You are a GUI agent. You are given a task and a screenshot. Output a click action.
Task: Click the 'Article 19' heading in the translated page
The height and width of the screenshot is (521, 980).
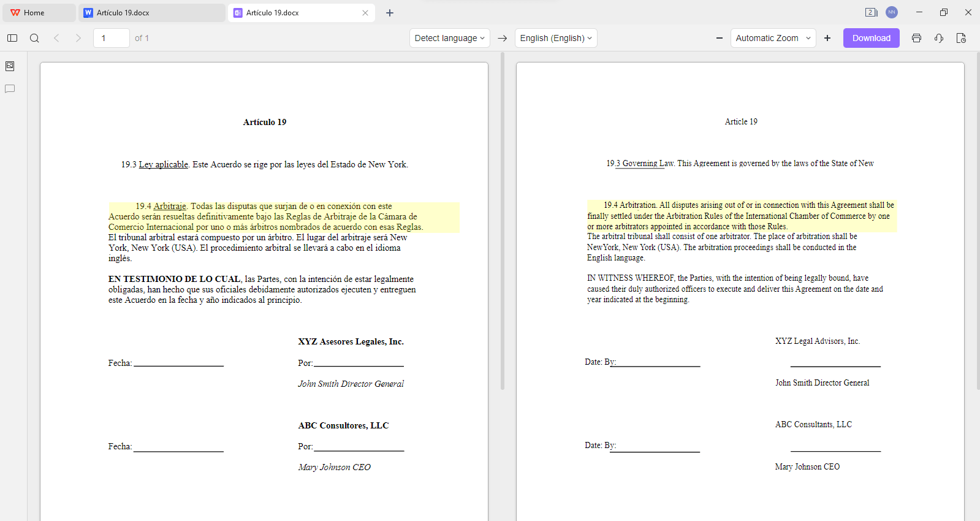pos(741,121)
